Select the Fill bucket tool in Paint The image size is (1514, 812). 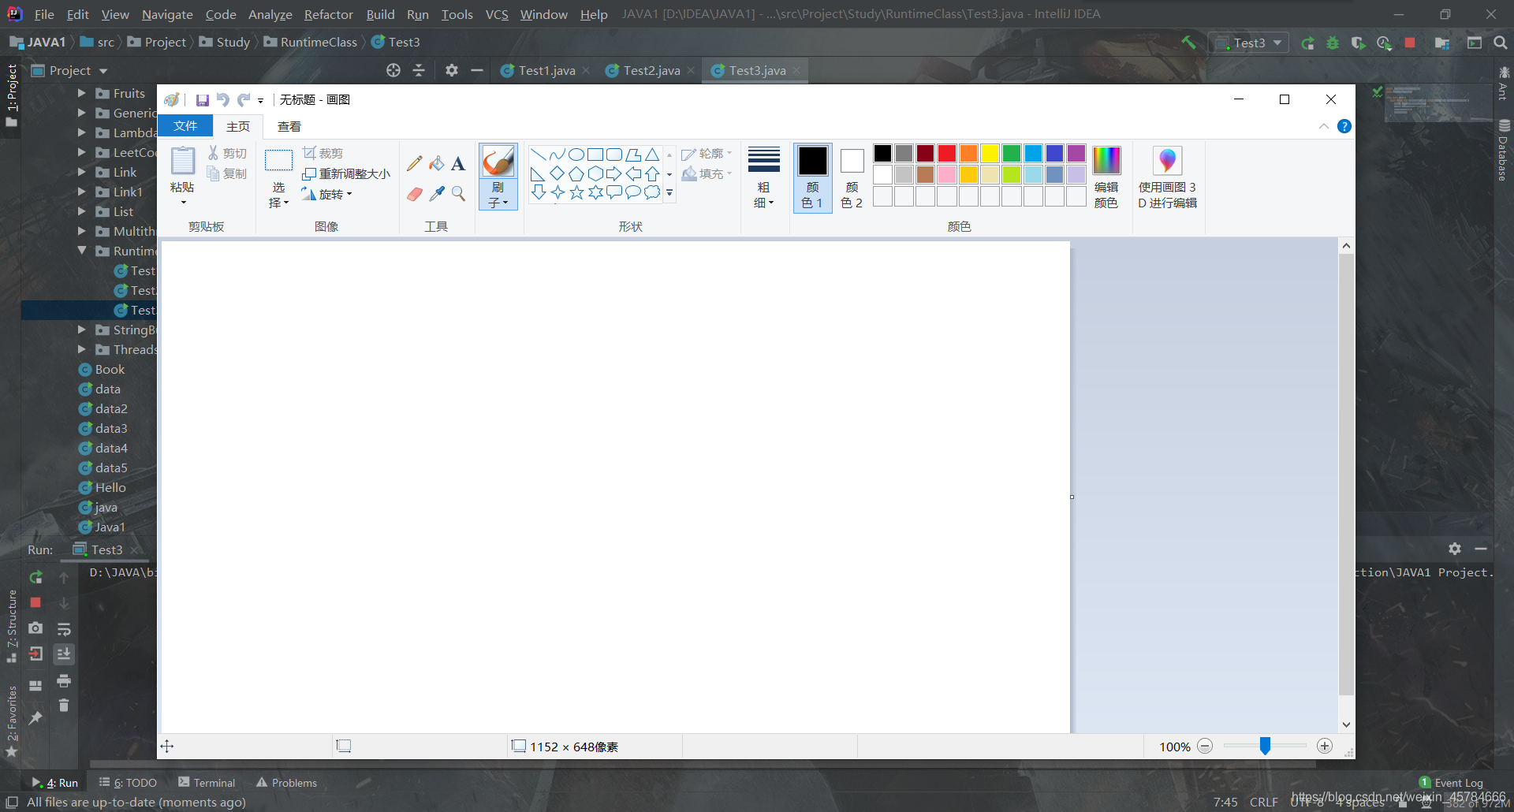[436, 164]
